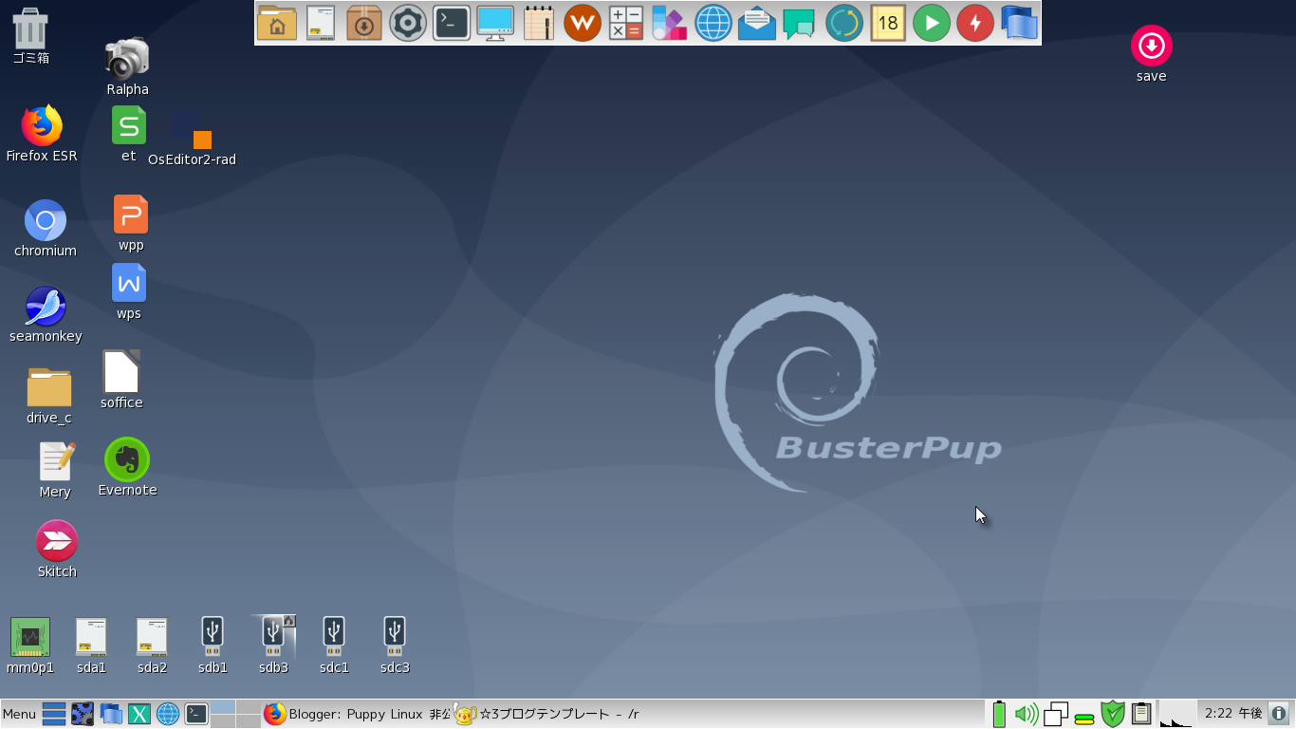Image resolution: width=1296 pixels, height=729 pixels.
Task: Launch Chromium from the desktop
Action: click(45, 221)
